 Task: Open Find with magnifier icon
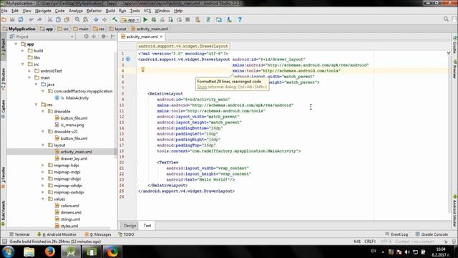[x=77, y=19]
